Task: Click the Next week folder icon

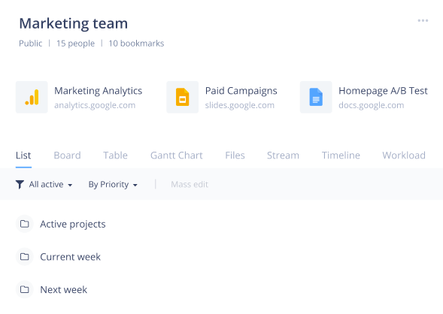Action: 25,289
